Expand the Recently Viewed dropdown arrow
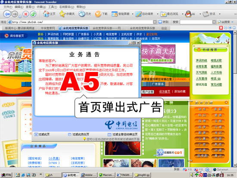 [183, 14]
